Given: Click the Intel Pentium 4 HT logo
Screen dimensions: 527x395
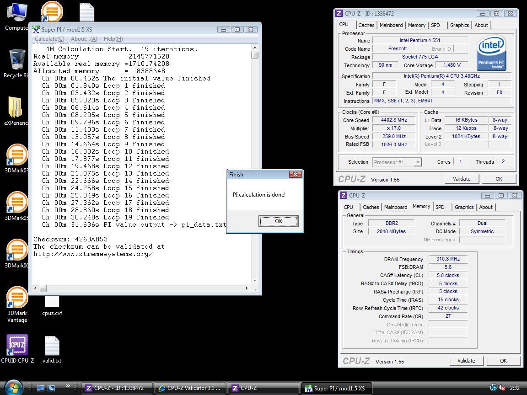Looking at the screenshot, I should tap(491, 53).
